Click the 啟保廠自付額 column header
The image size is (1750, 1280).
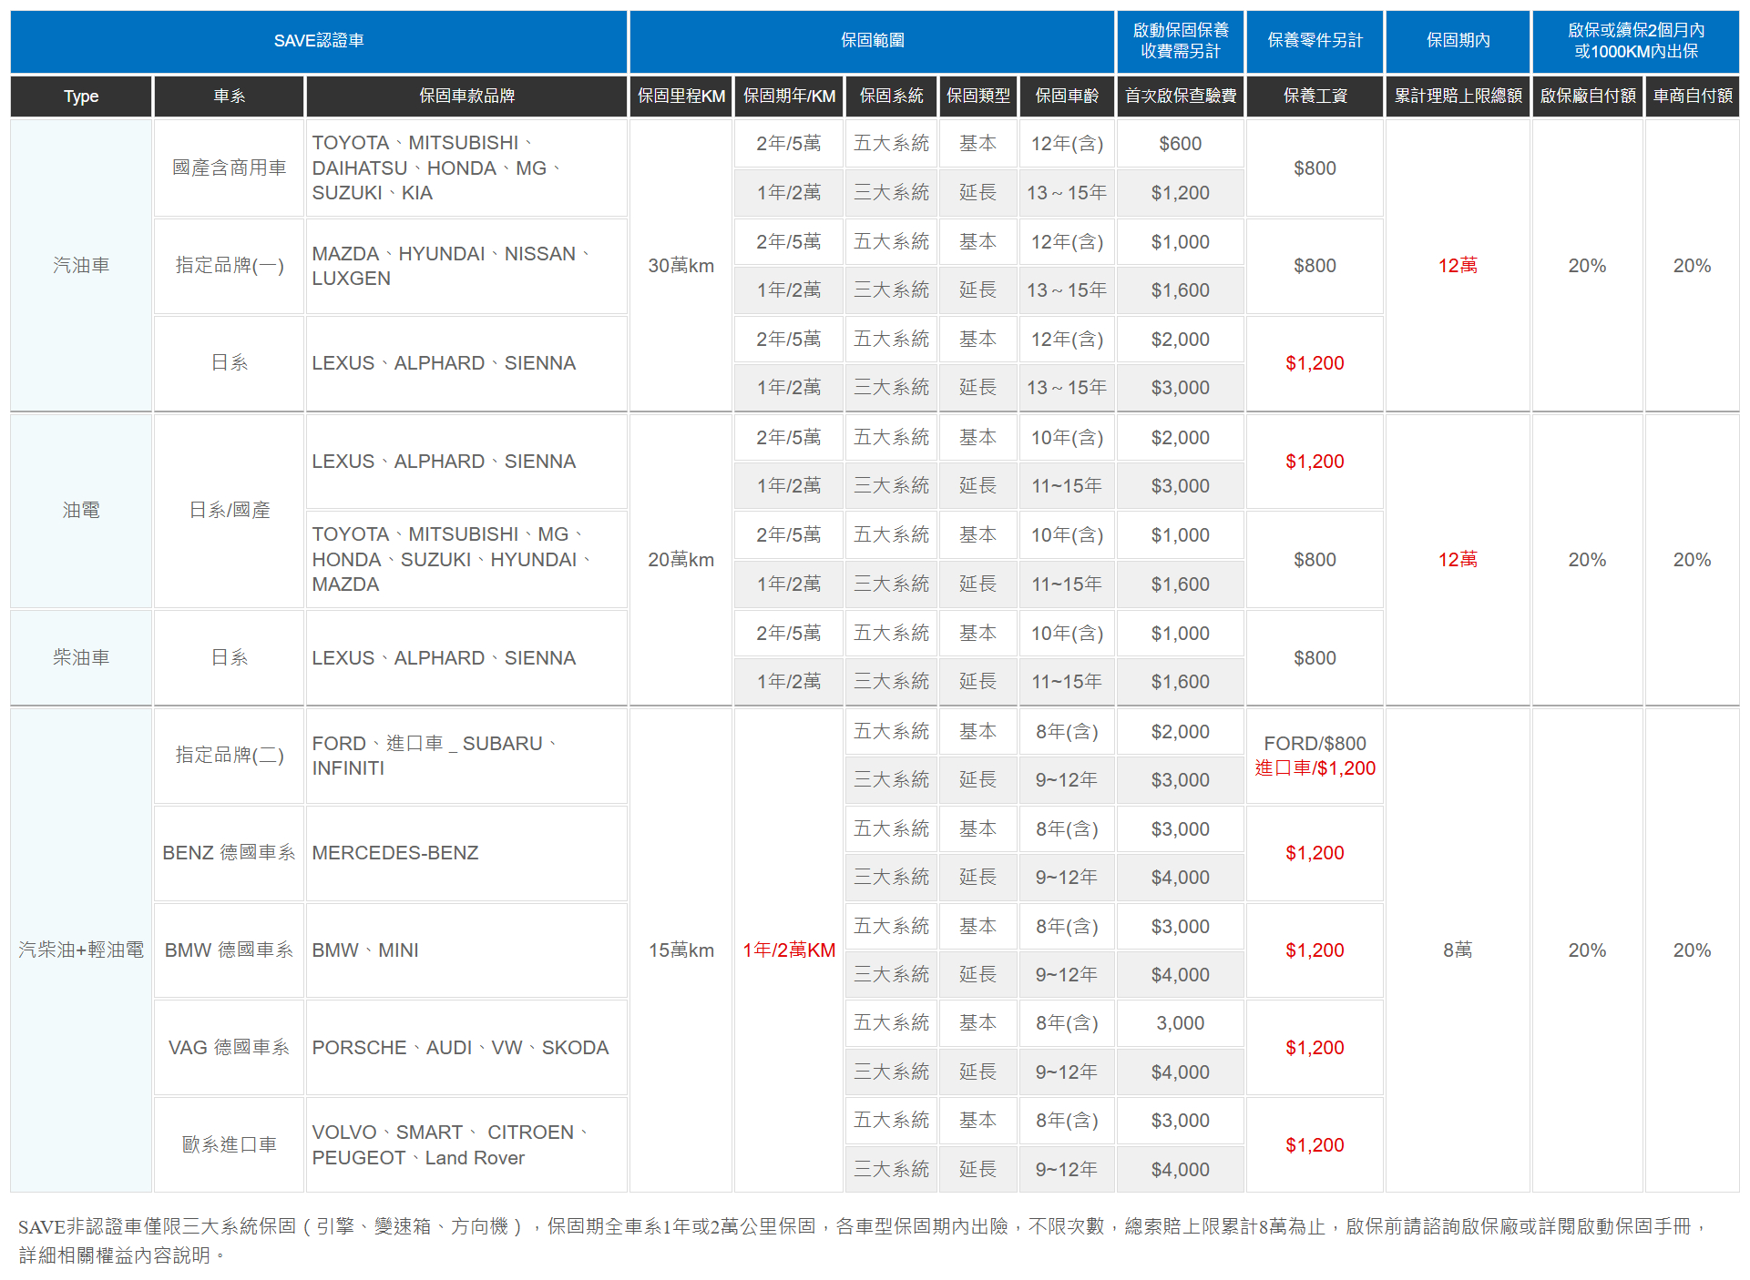(1588, 97)
